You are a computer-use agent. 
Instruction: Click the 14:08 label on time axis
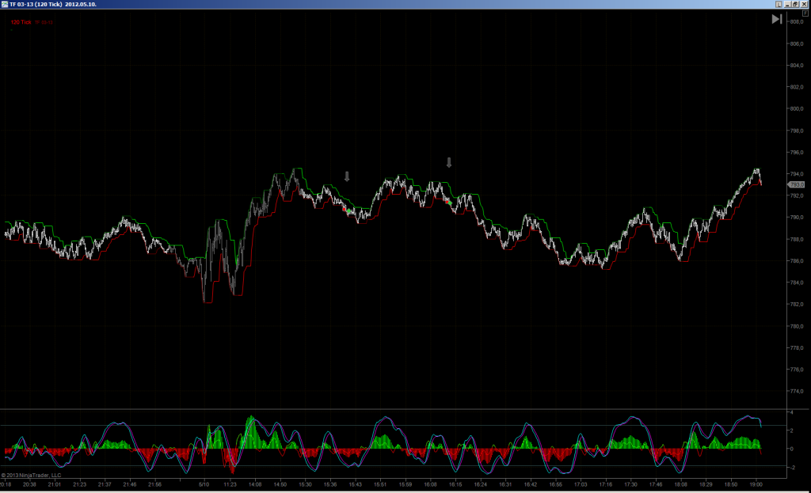point(255,485)
